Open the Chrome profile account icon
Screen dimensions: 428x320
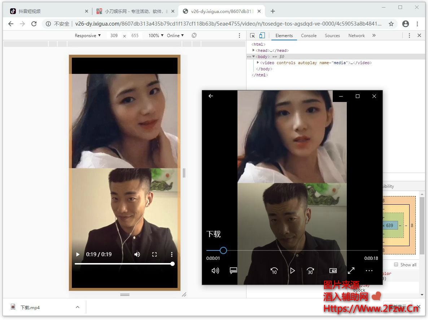pos(406,24)
